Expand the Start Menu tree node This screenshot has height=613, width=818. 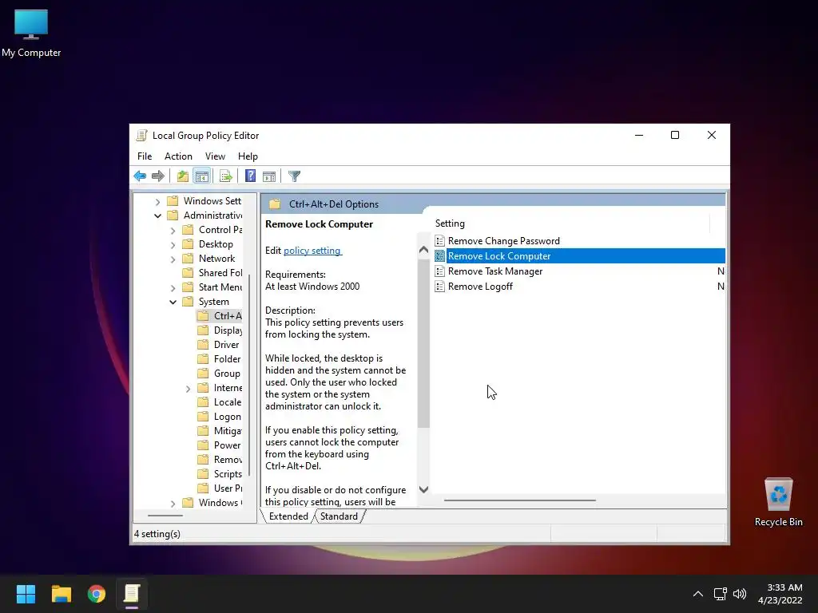[x=173, y=287]
